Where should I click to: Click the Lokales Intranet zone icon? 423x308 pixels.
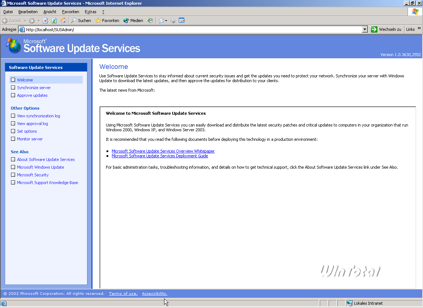[x=350, y=303]
